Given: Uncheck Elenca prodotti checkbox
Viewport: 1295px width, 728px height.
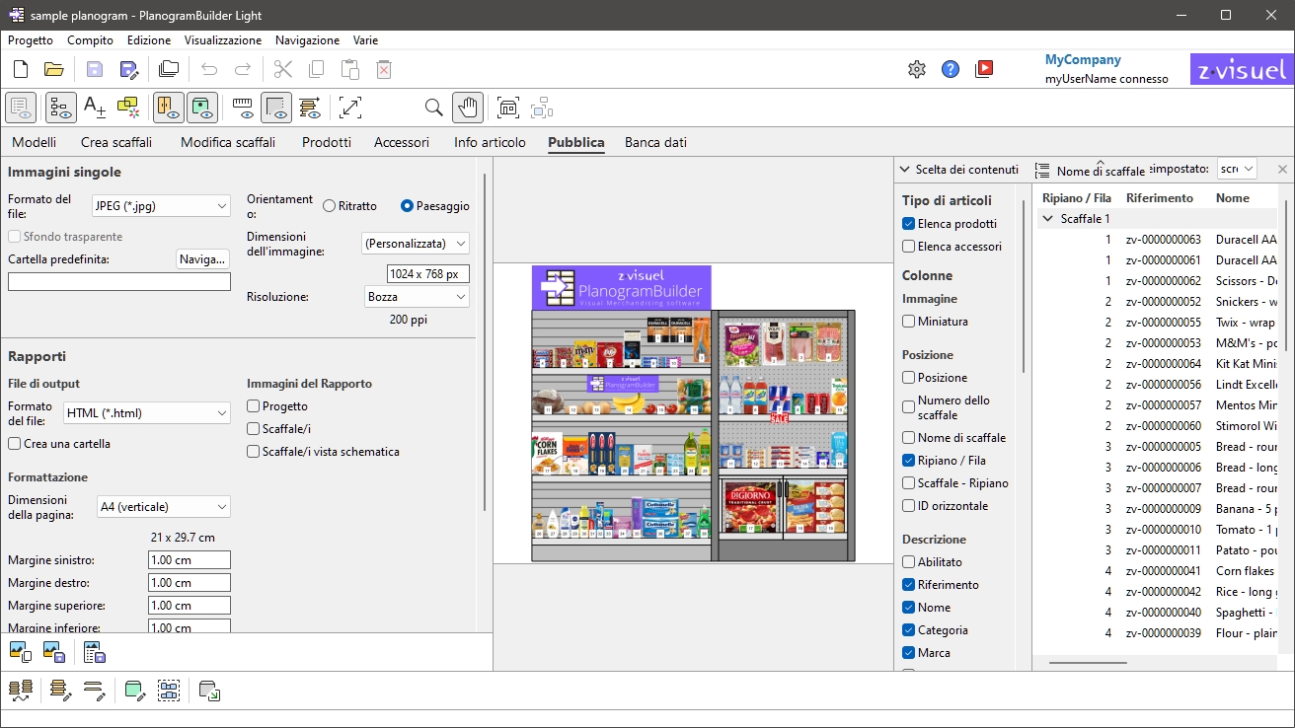Looking at the screenshot, I should pos(909,224).
